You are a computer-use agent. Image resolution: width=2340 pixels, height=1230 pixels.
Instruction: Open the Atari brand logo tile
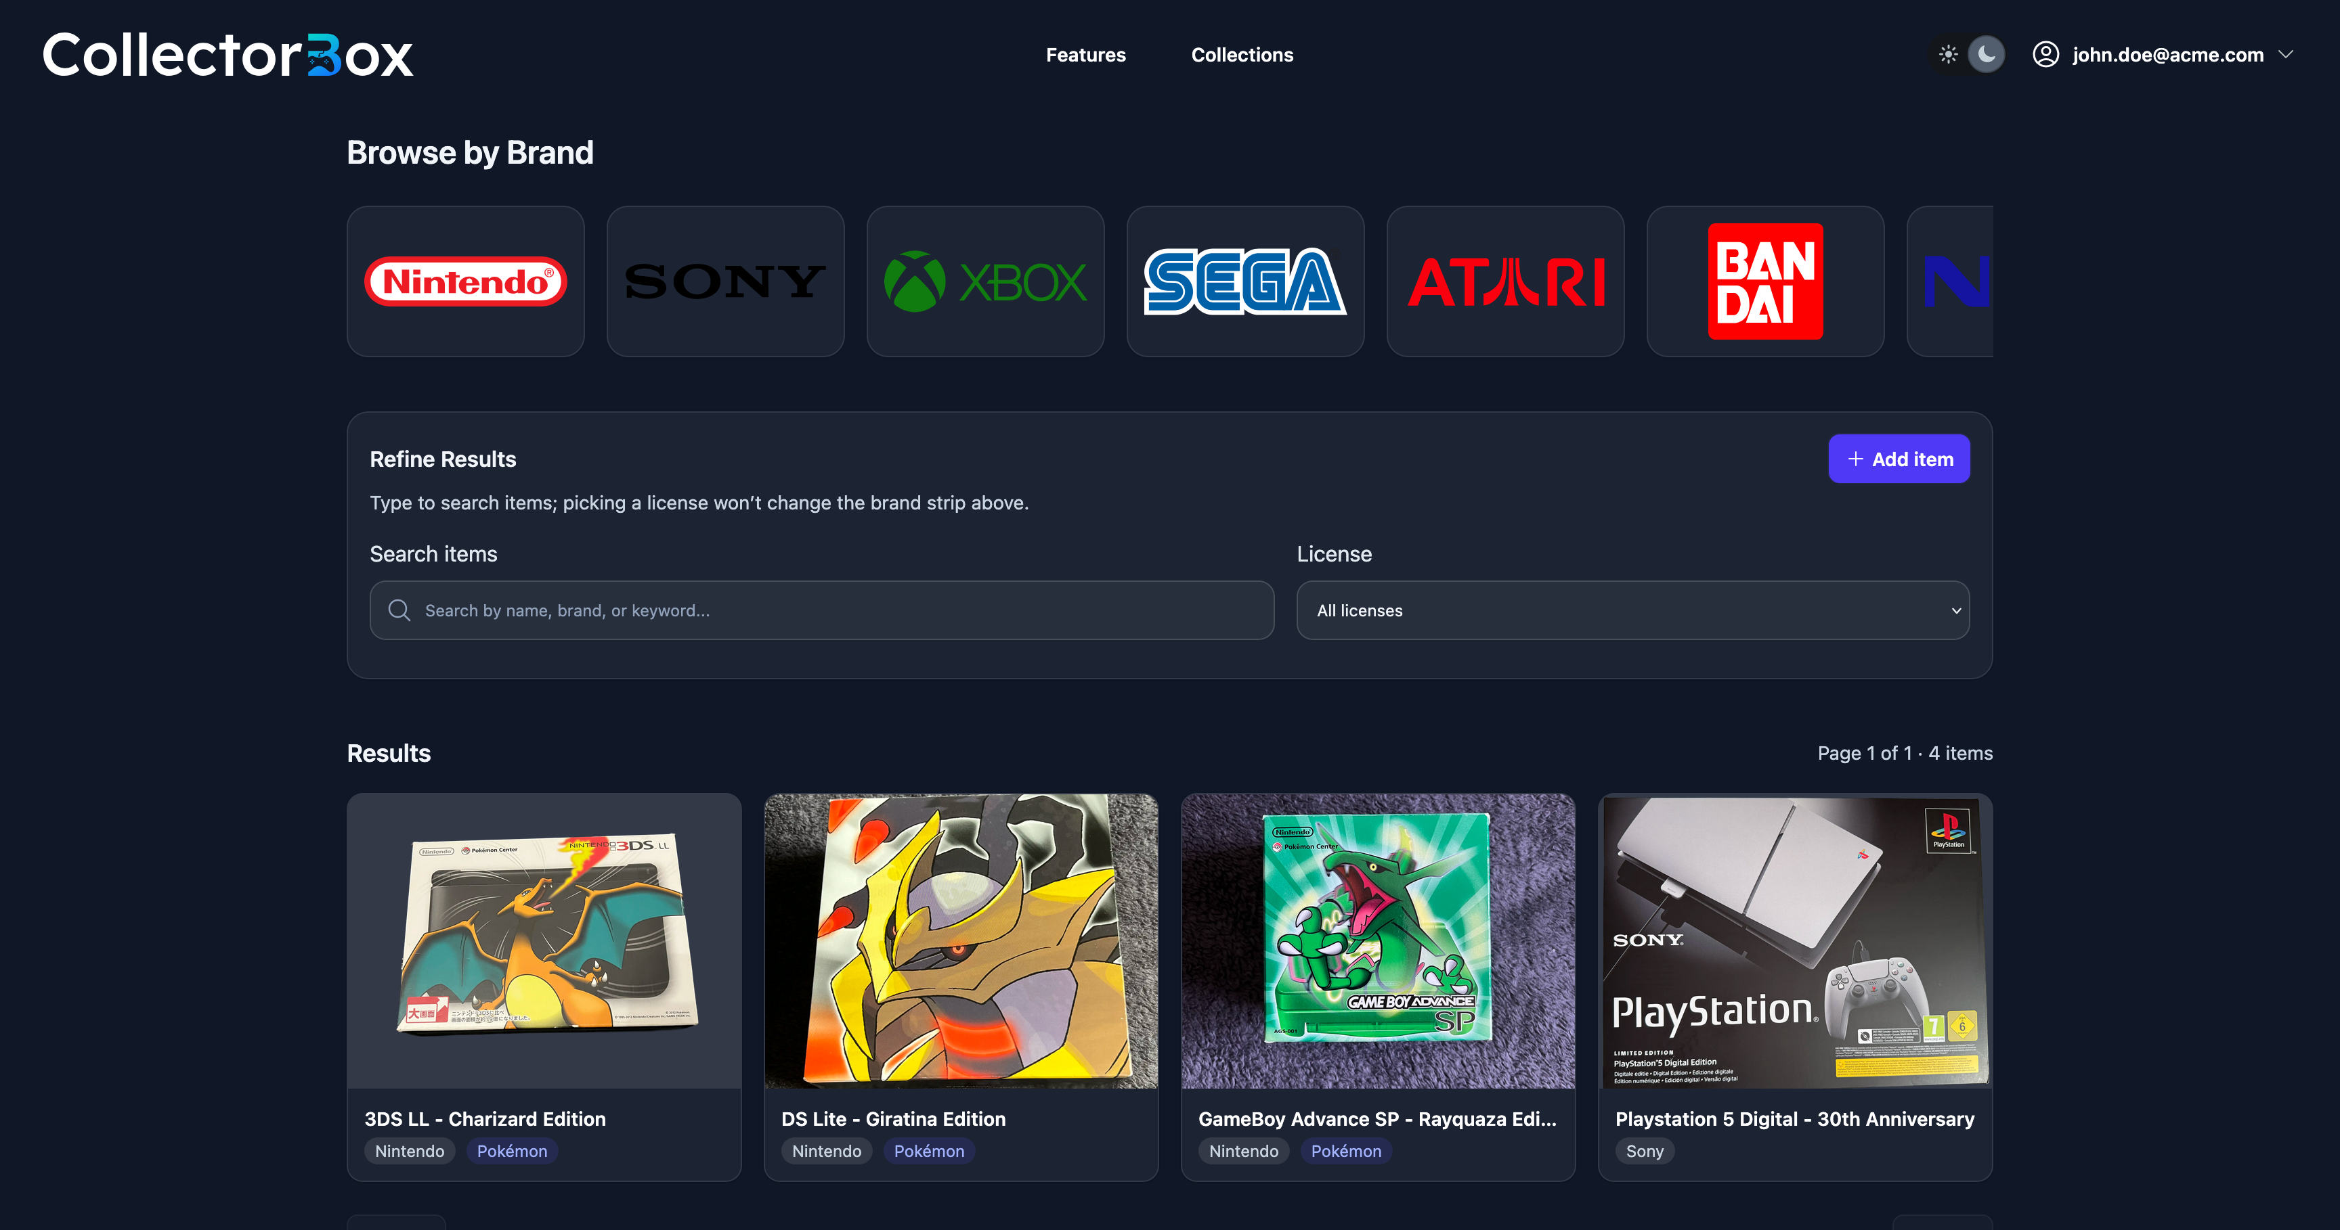click(1504, 281)
